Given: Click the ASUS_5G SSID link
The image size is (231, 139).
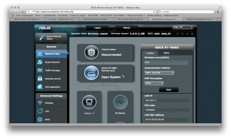Looking at the screenshot, I should click(x=166, y=34).
